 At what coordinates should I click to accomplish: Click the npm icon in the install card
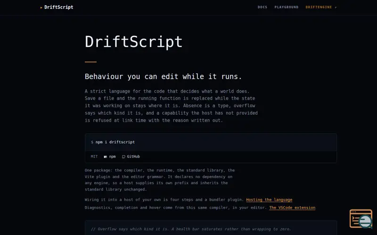pyautogui.click(x=105, y=157)
